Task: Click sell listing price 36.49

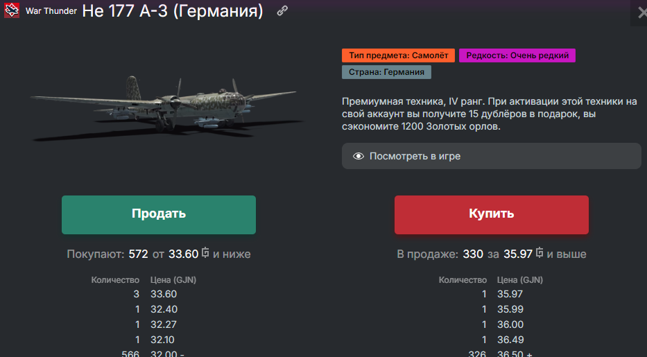Action: (510, 340)
